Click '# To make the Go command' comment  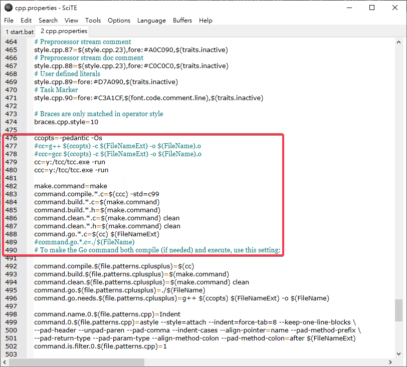(x=157, y=250)
